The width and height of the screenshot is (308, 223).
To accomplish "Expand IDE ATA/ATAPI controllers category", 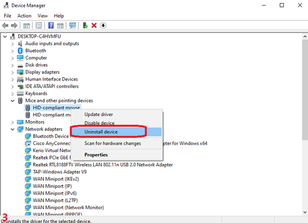I will coord(12,87).
